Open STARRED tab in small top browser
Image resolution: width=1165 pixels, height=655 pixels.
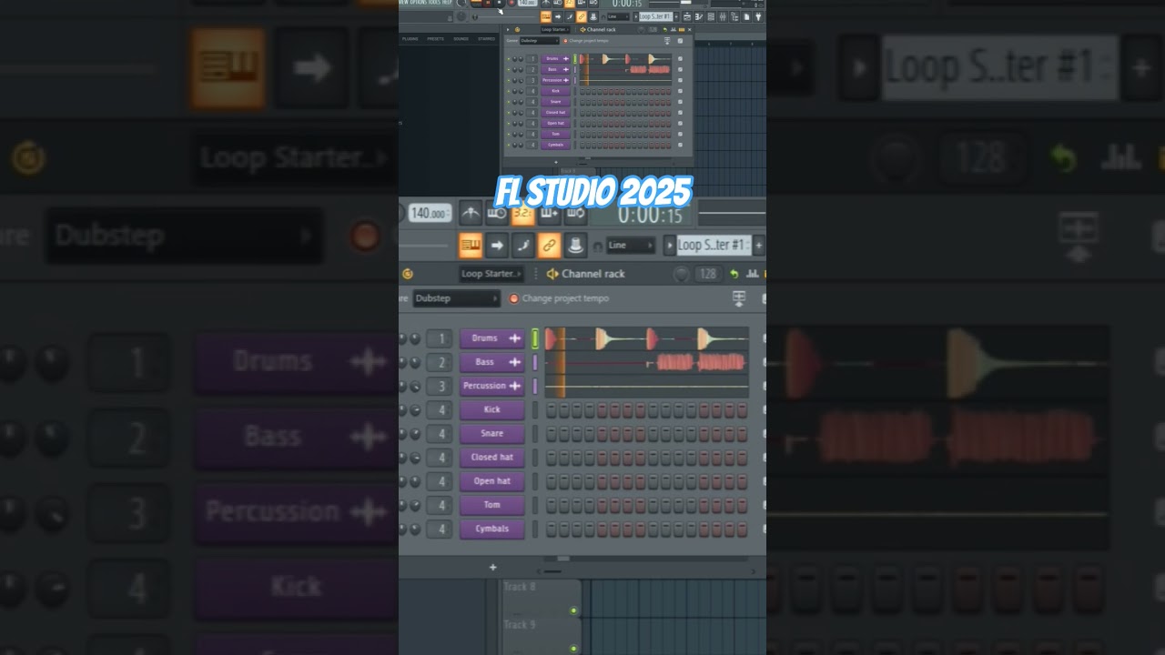coord(487,39)
